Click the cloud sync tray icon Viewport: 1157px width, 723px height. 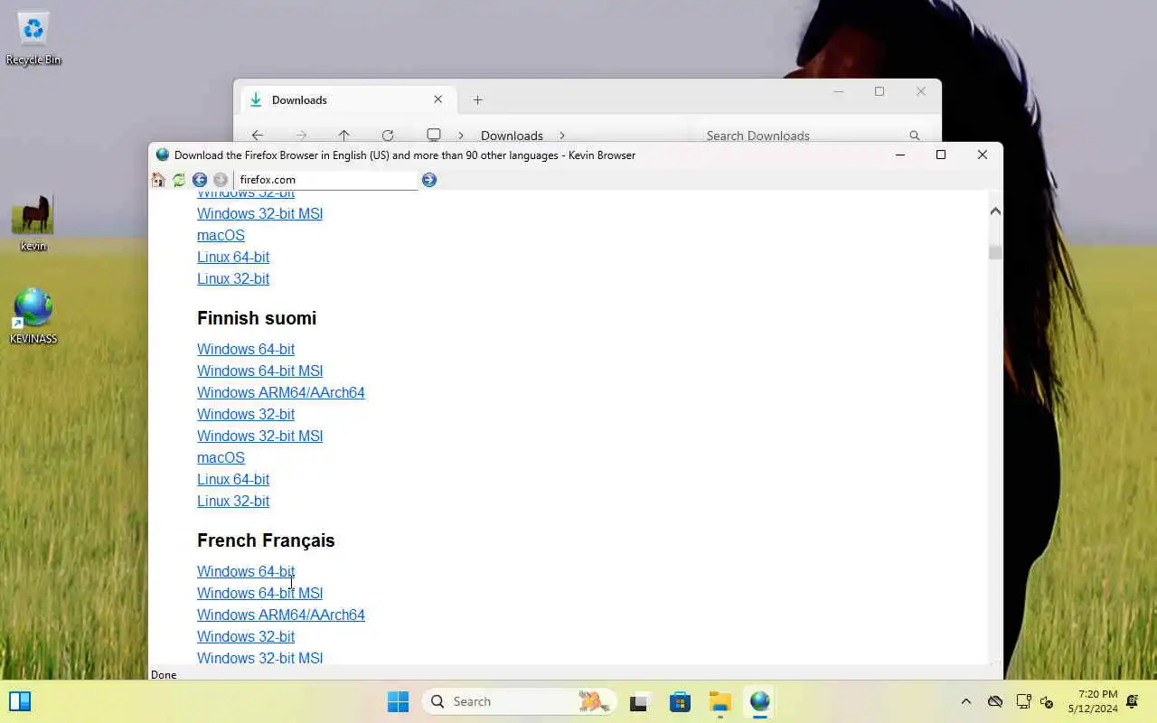pos(995,701)
